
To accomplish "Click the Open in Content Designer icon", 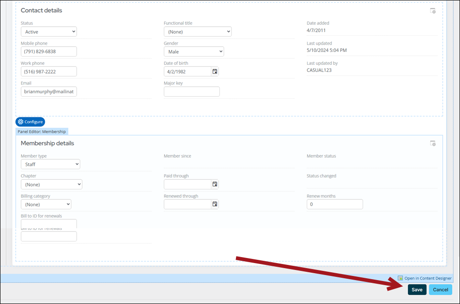I will coord(400,278).
